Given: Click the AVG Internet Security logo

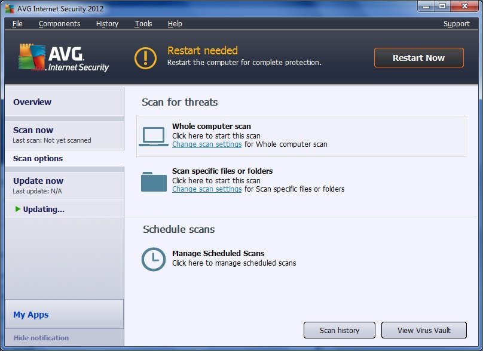Looking at the screenshot, I should 63,57.
